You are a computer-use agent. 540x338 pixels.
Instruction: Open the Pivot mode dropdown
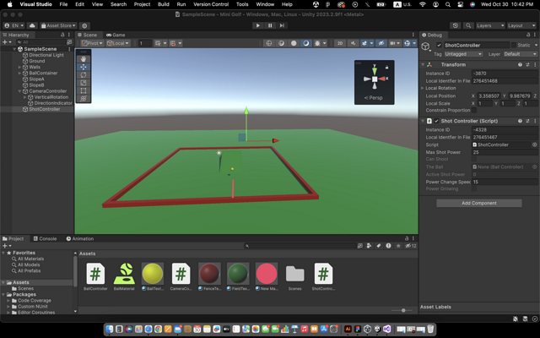point(92,43)
